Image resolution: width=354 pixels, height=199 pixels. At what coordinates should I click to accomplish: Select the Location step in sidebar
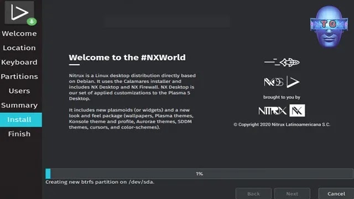(x=19, y=48)
